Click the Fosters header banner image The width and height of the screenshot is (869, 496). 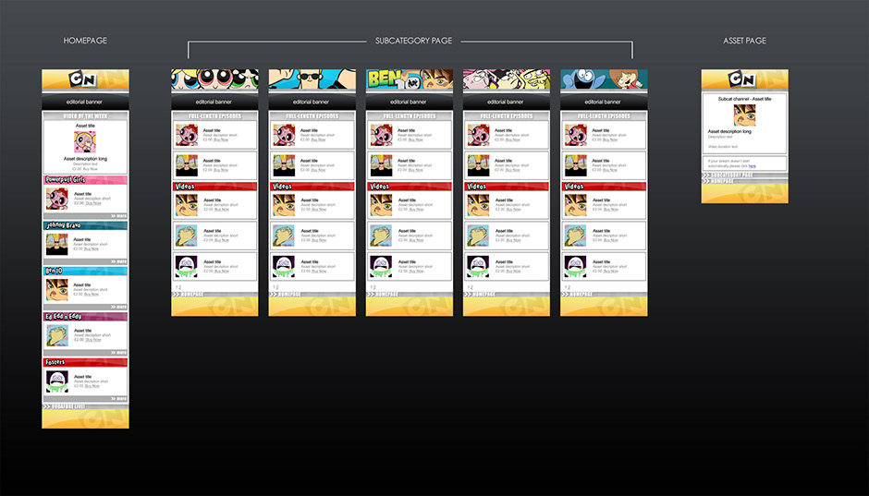[604, 79]
